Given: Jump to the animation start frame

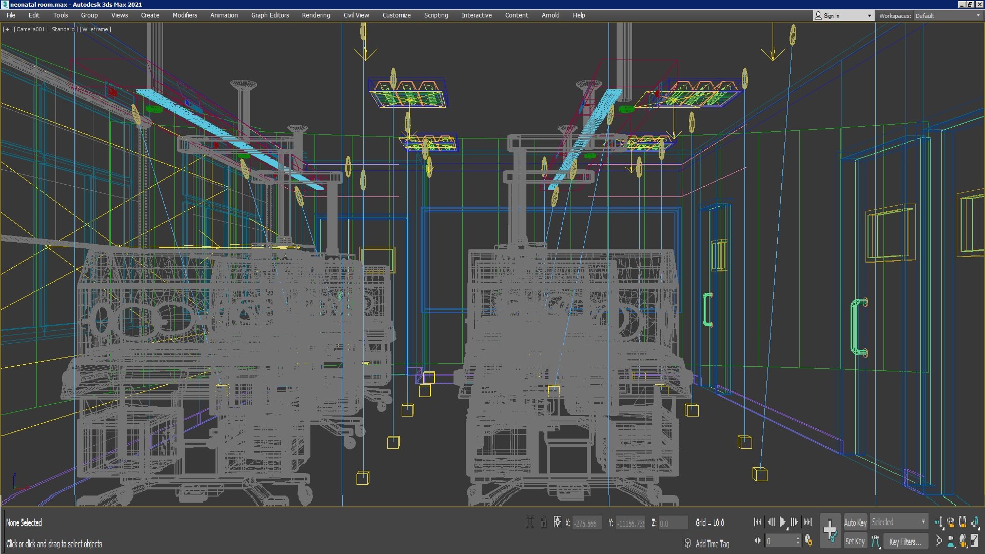Looking at the screenshot, I should click(x=758, y=522).
